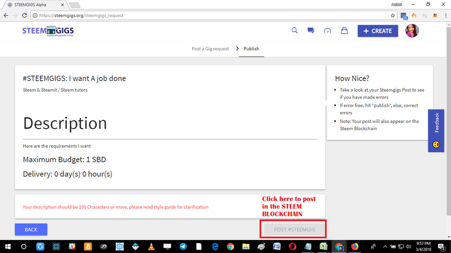Click 'Maximum Budget: 1 SBD' text
Viewport: 451px width, 253px height.
[65, 159]
